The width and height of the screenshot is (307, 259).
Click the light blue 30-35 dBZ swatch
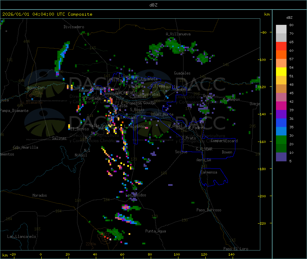pyautogui.click(x=281, y=131)
